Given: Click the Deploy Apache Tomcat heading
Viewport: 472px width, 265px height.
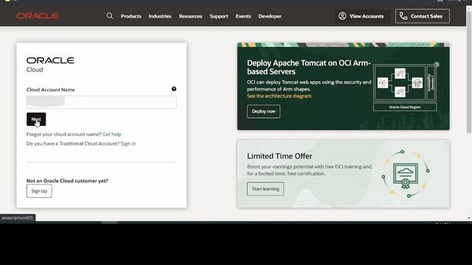Looking at the screenshot, I should [308, 67].
